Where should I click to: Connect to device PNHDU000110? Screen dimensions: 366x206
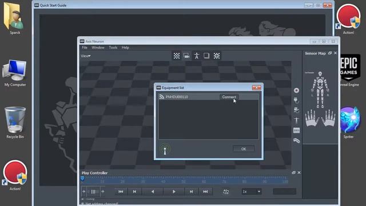(x=229, y=97)
